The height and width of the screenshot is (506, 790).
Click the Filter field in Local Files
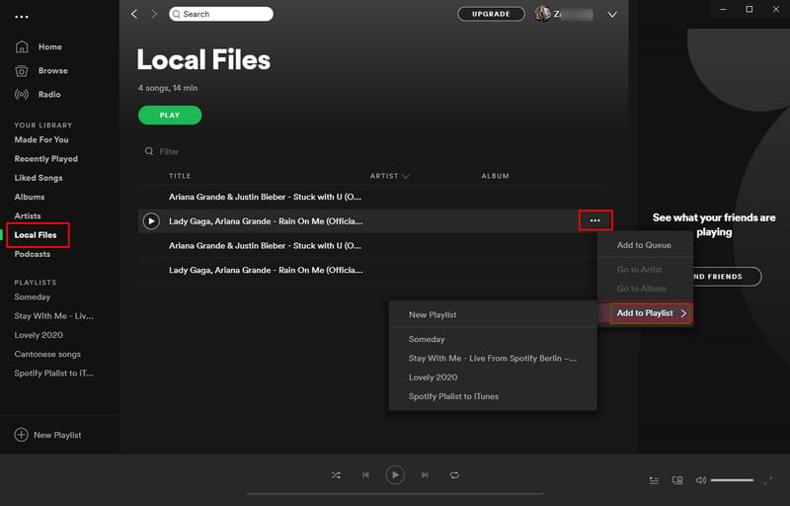pos(169,151)
